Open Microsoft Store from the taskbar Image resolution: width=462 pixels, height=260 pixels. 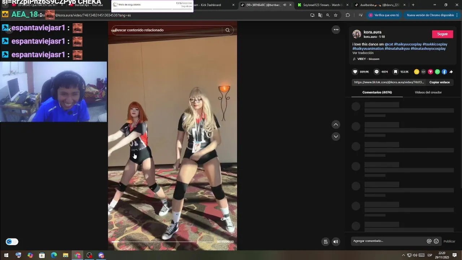click(42, 255)
